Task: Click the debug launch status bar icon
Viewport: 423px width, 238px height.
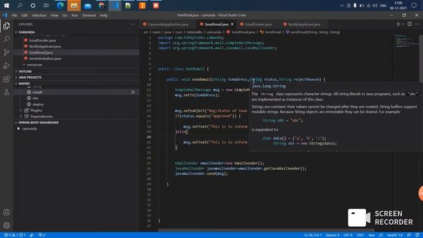Action: (32, 235)
